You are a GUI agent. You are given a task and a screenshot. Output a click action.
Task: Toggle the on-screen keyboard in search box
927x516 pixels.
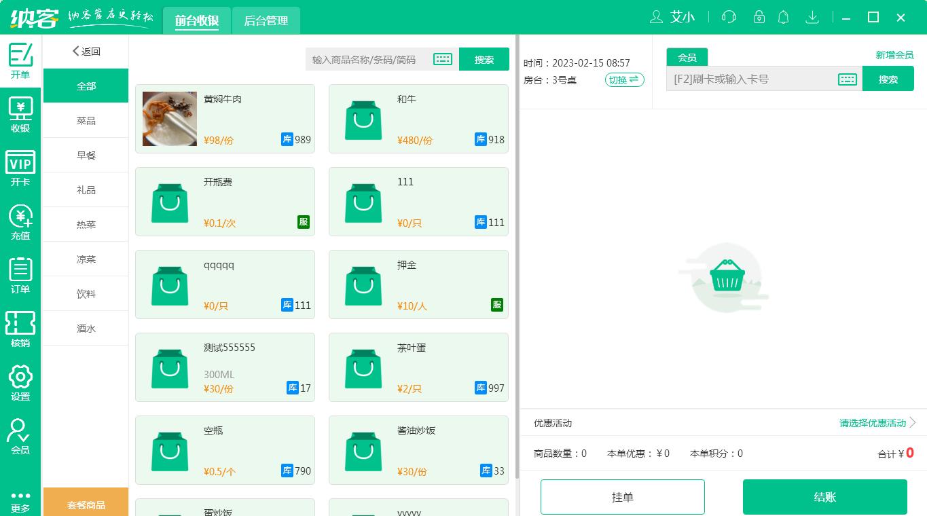click(x=443, y=59)
